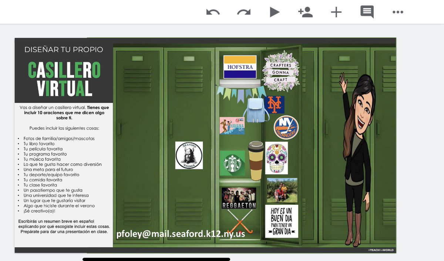Viewport: 444px width, 261px height.
Task: Click the CASILLERO VIRTUAL title text
Action: [x=64, y=79]
